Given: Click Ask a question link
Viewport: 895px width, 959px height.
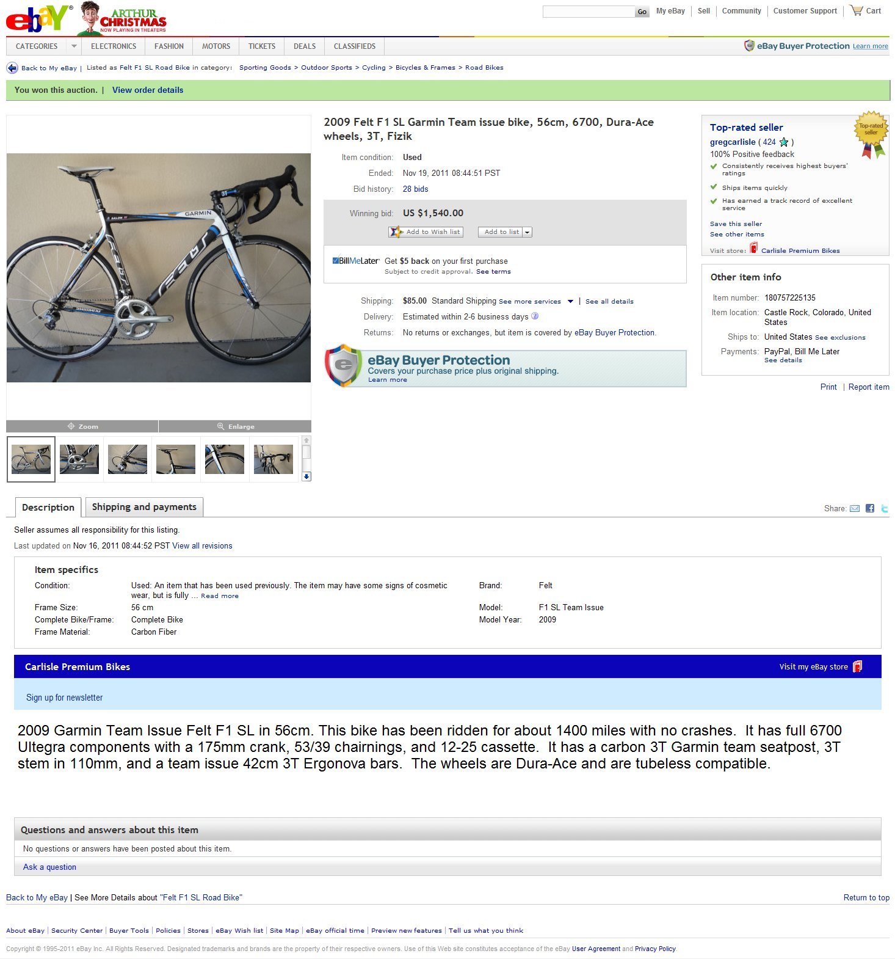Looking at the screenshot, I should 49,867.
